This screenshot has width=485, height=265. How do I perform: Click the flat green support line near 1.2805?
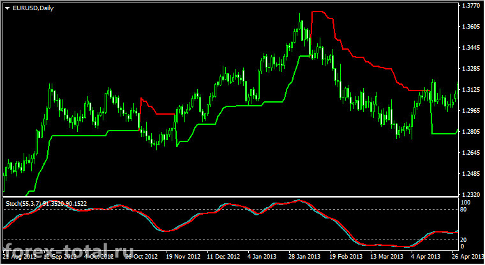tap(444, 134)
